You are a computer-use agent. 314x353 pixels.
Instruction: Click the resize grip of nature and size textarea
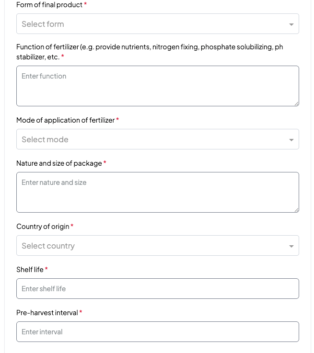(x=296, y=210)
